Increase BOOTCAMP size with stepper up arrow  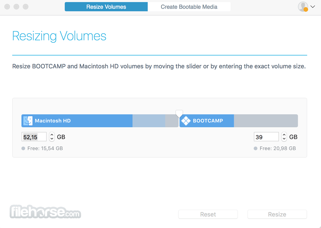(284, 135)
